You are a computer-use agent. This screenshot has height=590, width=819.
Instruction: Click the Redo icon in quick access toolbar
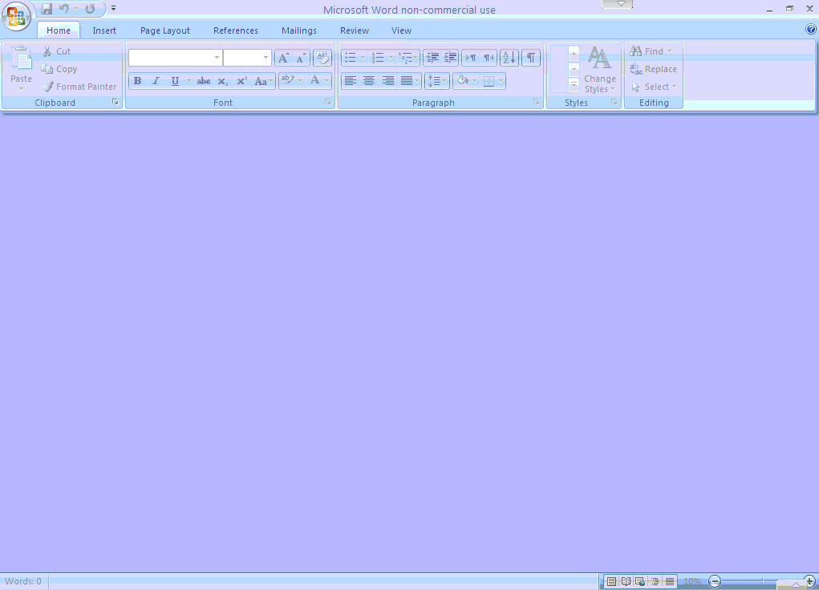click(90, 9)
